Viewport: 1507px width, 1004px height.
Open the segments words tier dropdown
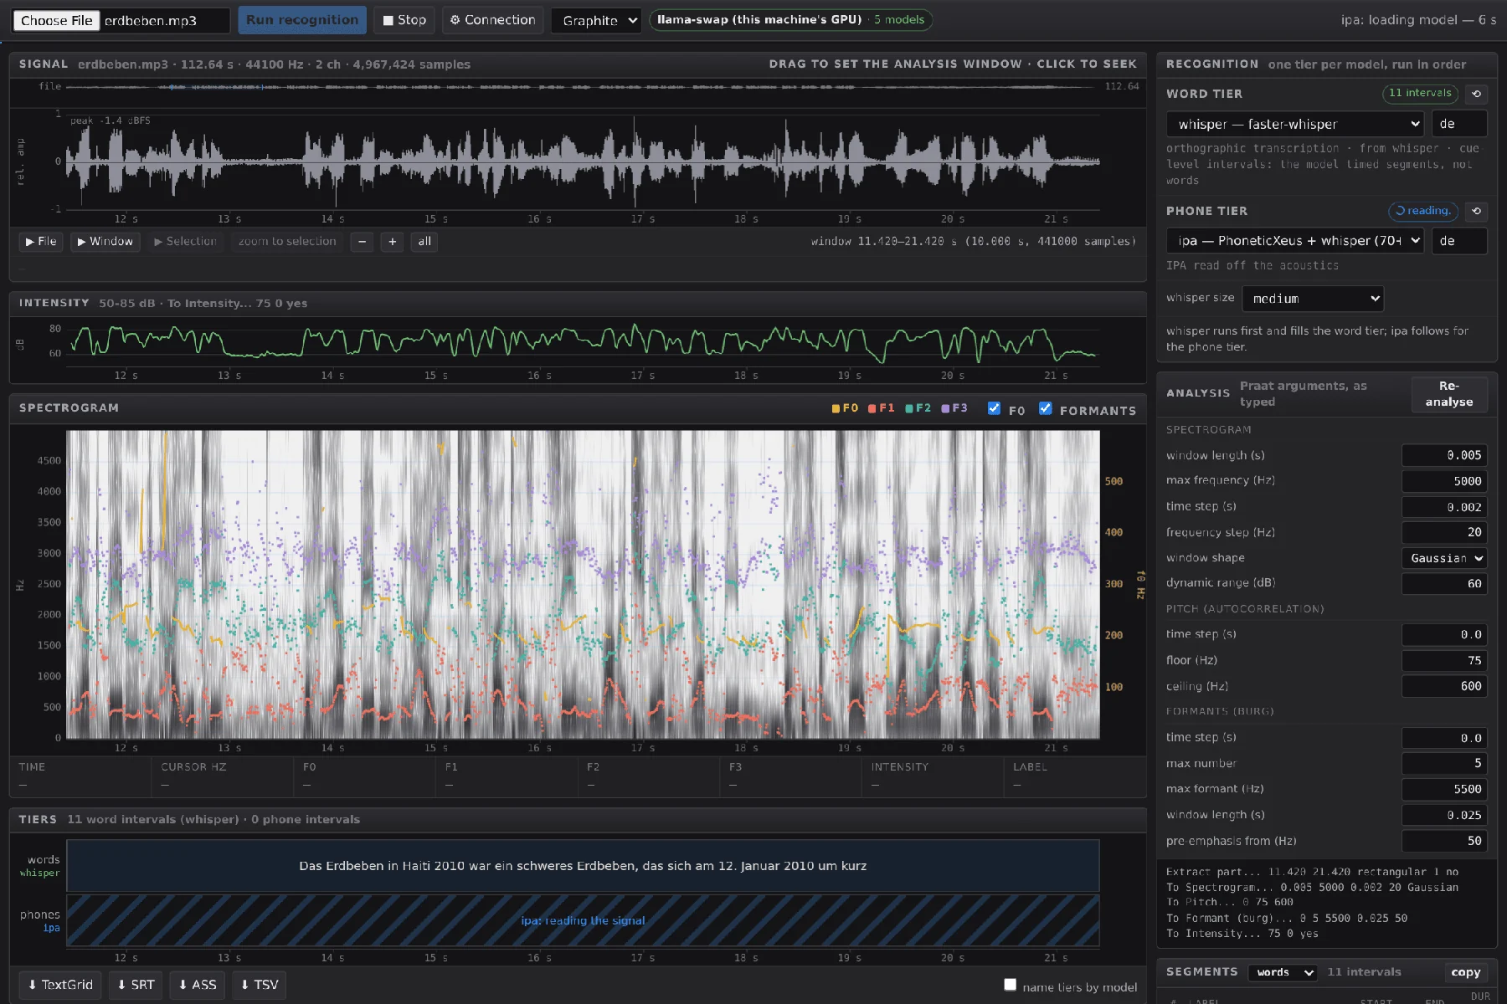[1283, 972]
